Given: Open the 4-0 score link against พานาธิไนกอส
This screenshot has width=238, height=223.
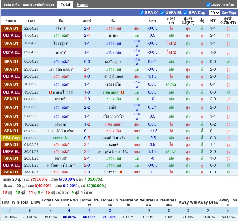Looking at the screenshot, I should click(87, 76).
